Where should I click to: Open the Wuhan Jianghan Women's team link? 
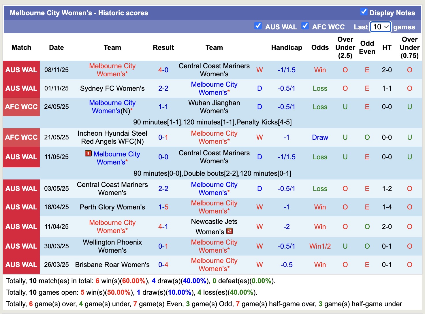[x=214, y=107]
